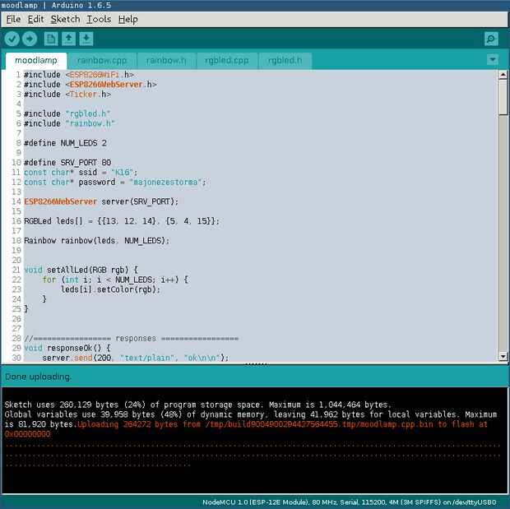This screenshot has height=509, width=510.
Task: Click the password declaration line
Action: coord(115,182)
